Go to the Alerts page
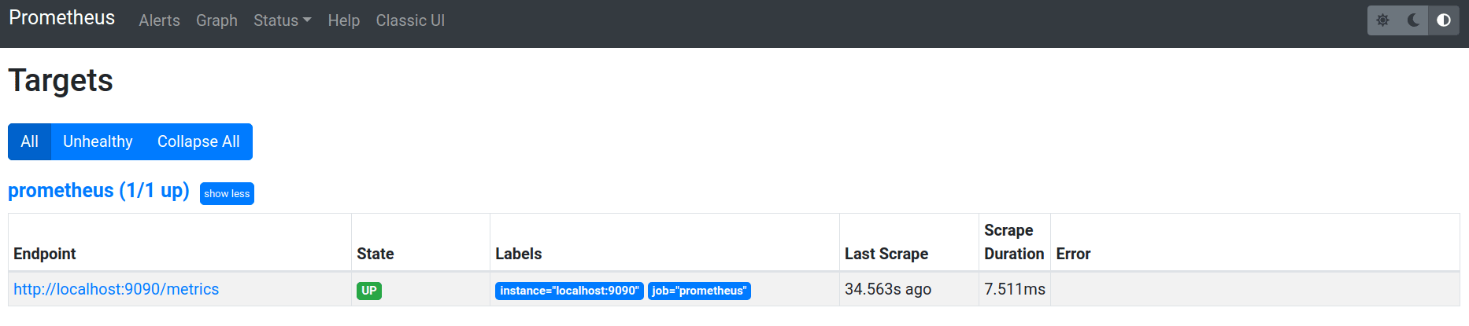The height and width of the screenshot is (326, 1469). pos(159,20)
